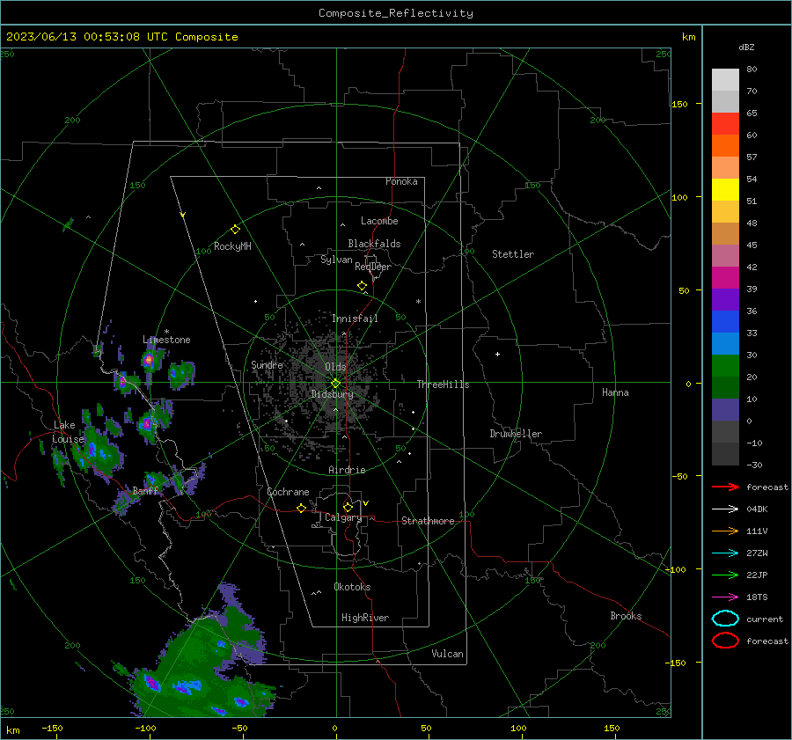Viewport: 792px width, 740px height.
Task: Select the red 65 dBZ color swatch
Action: tap(725, 124)
